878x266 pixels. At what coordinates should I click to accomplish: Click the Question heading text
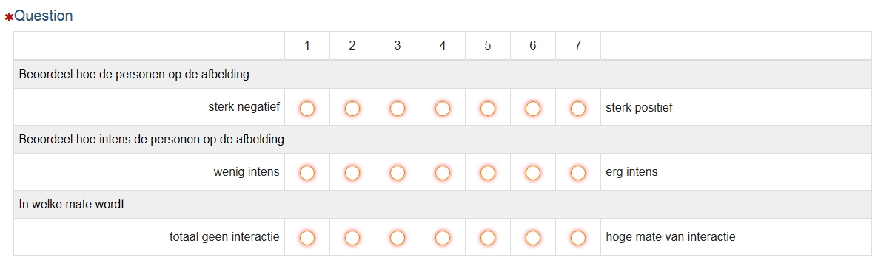[x=43, y=16]
